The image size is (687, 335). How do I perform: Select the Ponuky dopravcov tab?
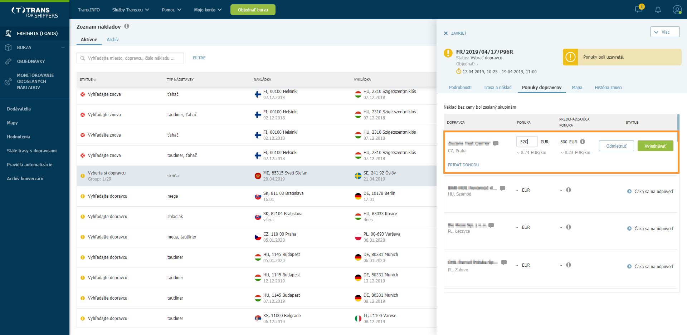542,87
